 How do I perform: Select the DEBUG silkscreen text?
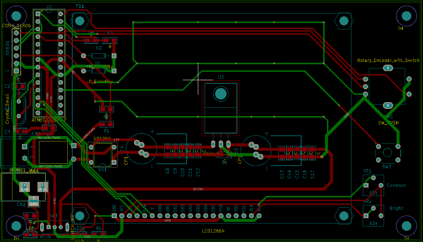pyautogui.click(x=7, y=48)
